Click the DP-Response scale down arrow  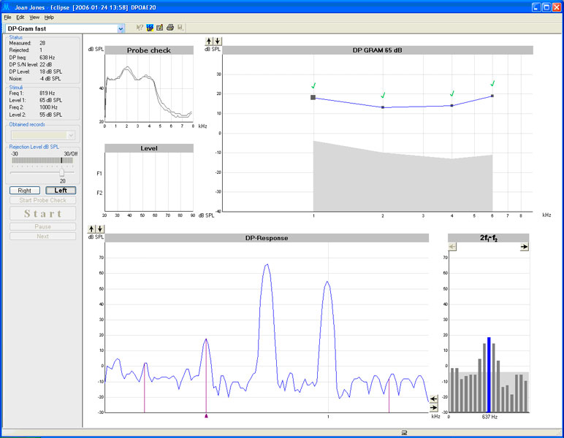click(100, 229)
